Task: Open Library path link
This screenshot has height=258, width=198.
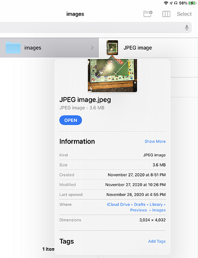Action: (156, 204)
